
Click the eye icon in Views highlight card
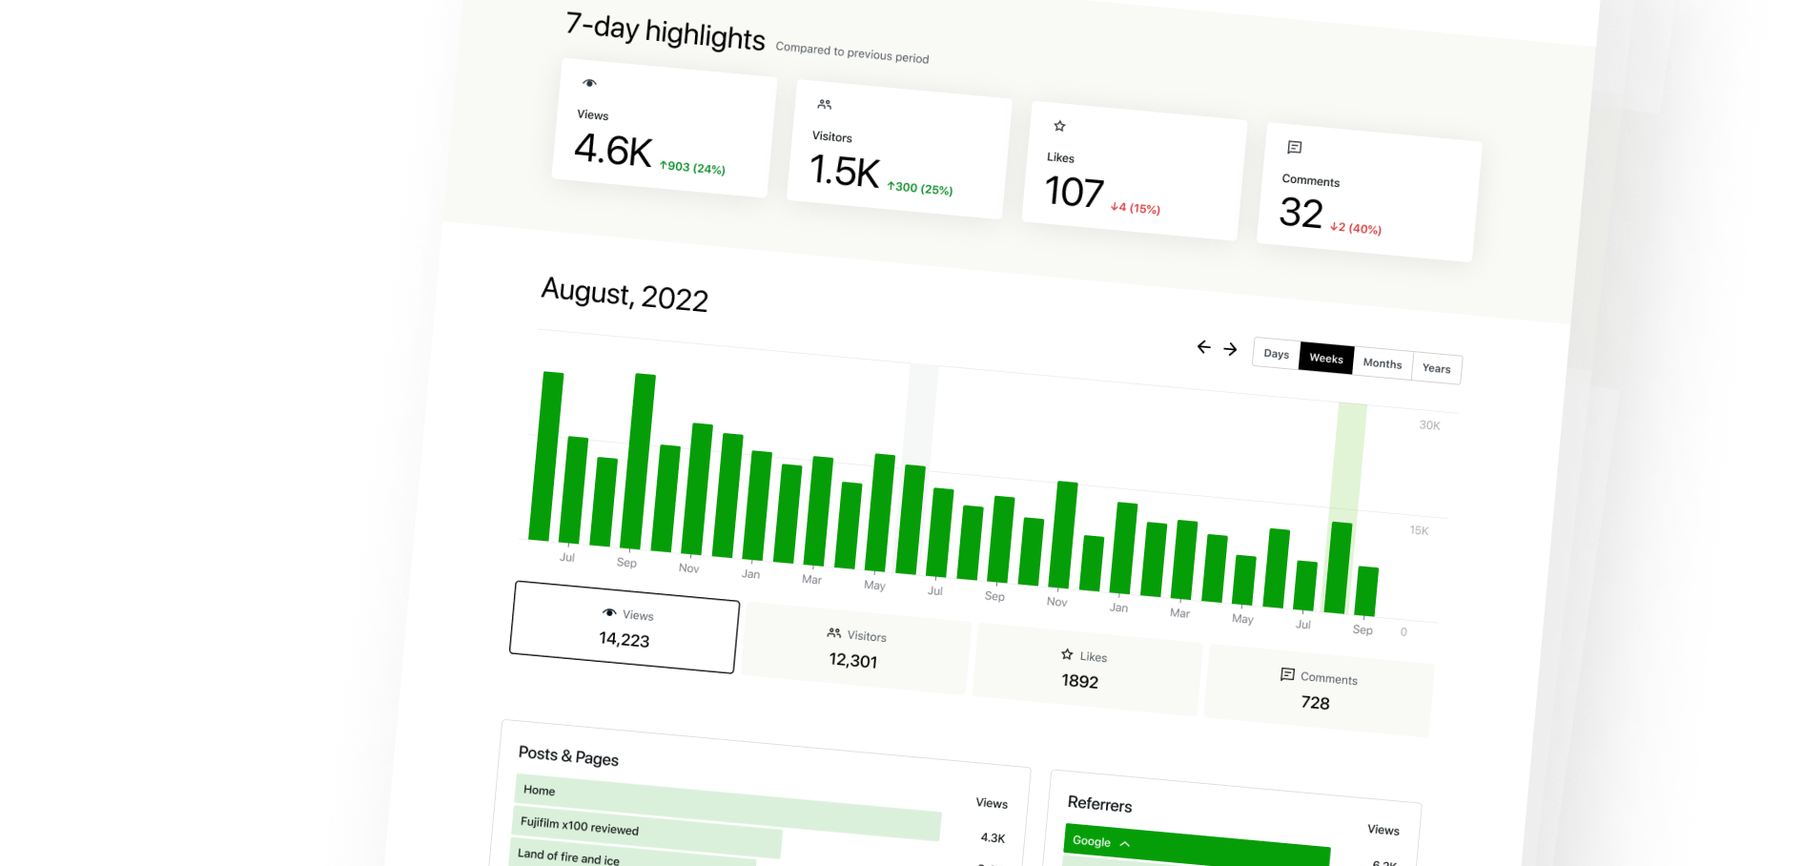pyautogui.click(x=589, y=83)
